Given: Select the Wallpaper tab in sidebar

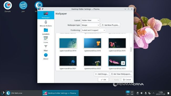Looking at the screenshot, I should pyautogui.click(x=46, y=15).
